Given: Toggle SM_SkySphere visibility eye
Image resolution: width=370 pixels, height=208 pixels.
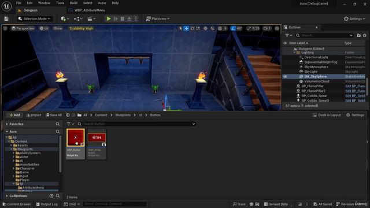Looking at the screenshot, I should coord(285,76).
